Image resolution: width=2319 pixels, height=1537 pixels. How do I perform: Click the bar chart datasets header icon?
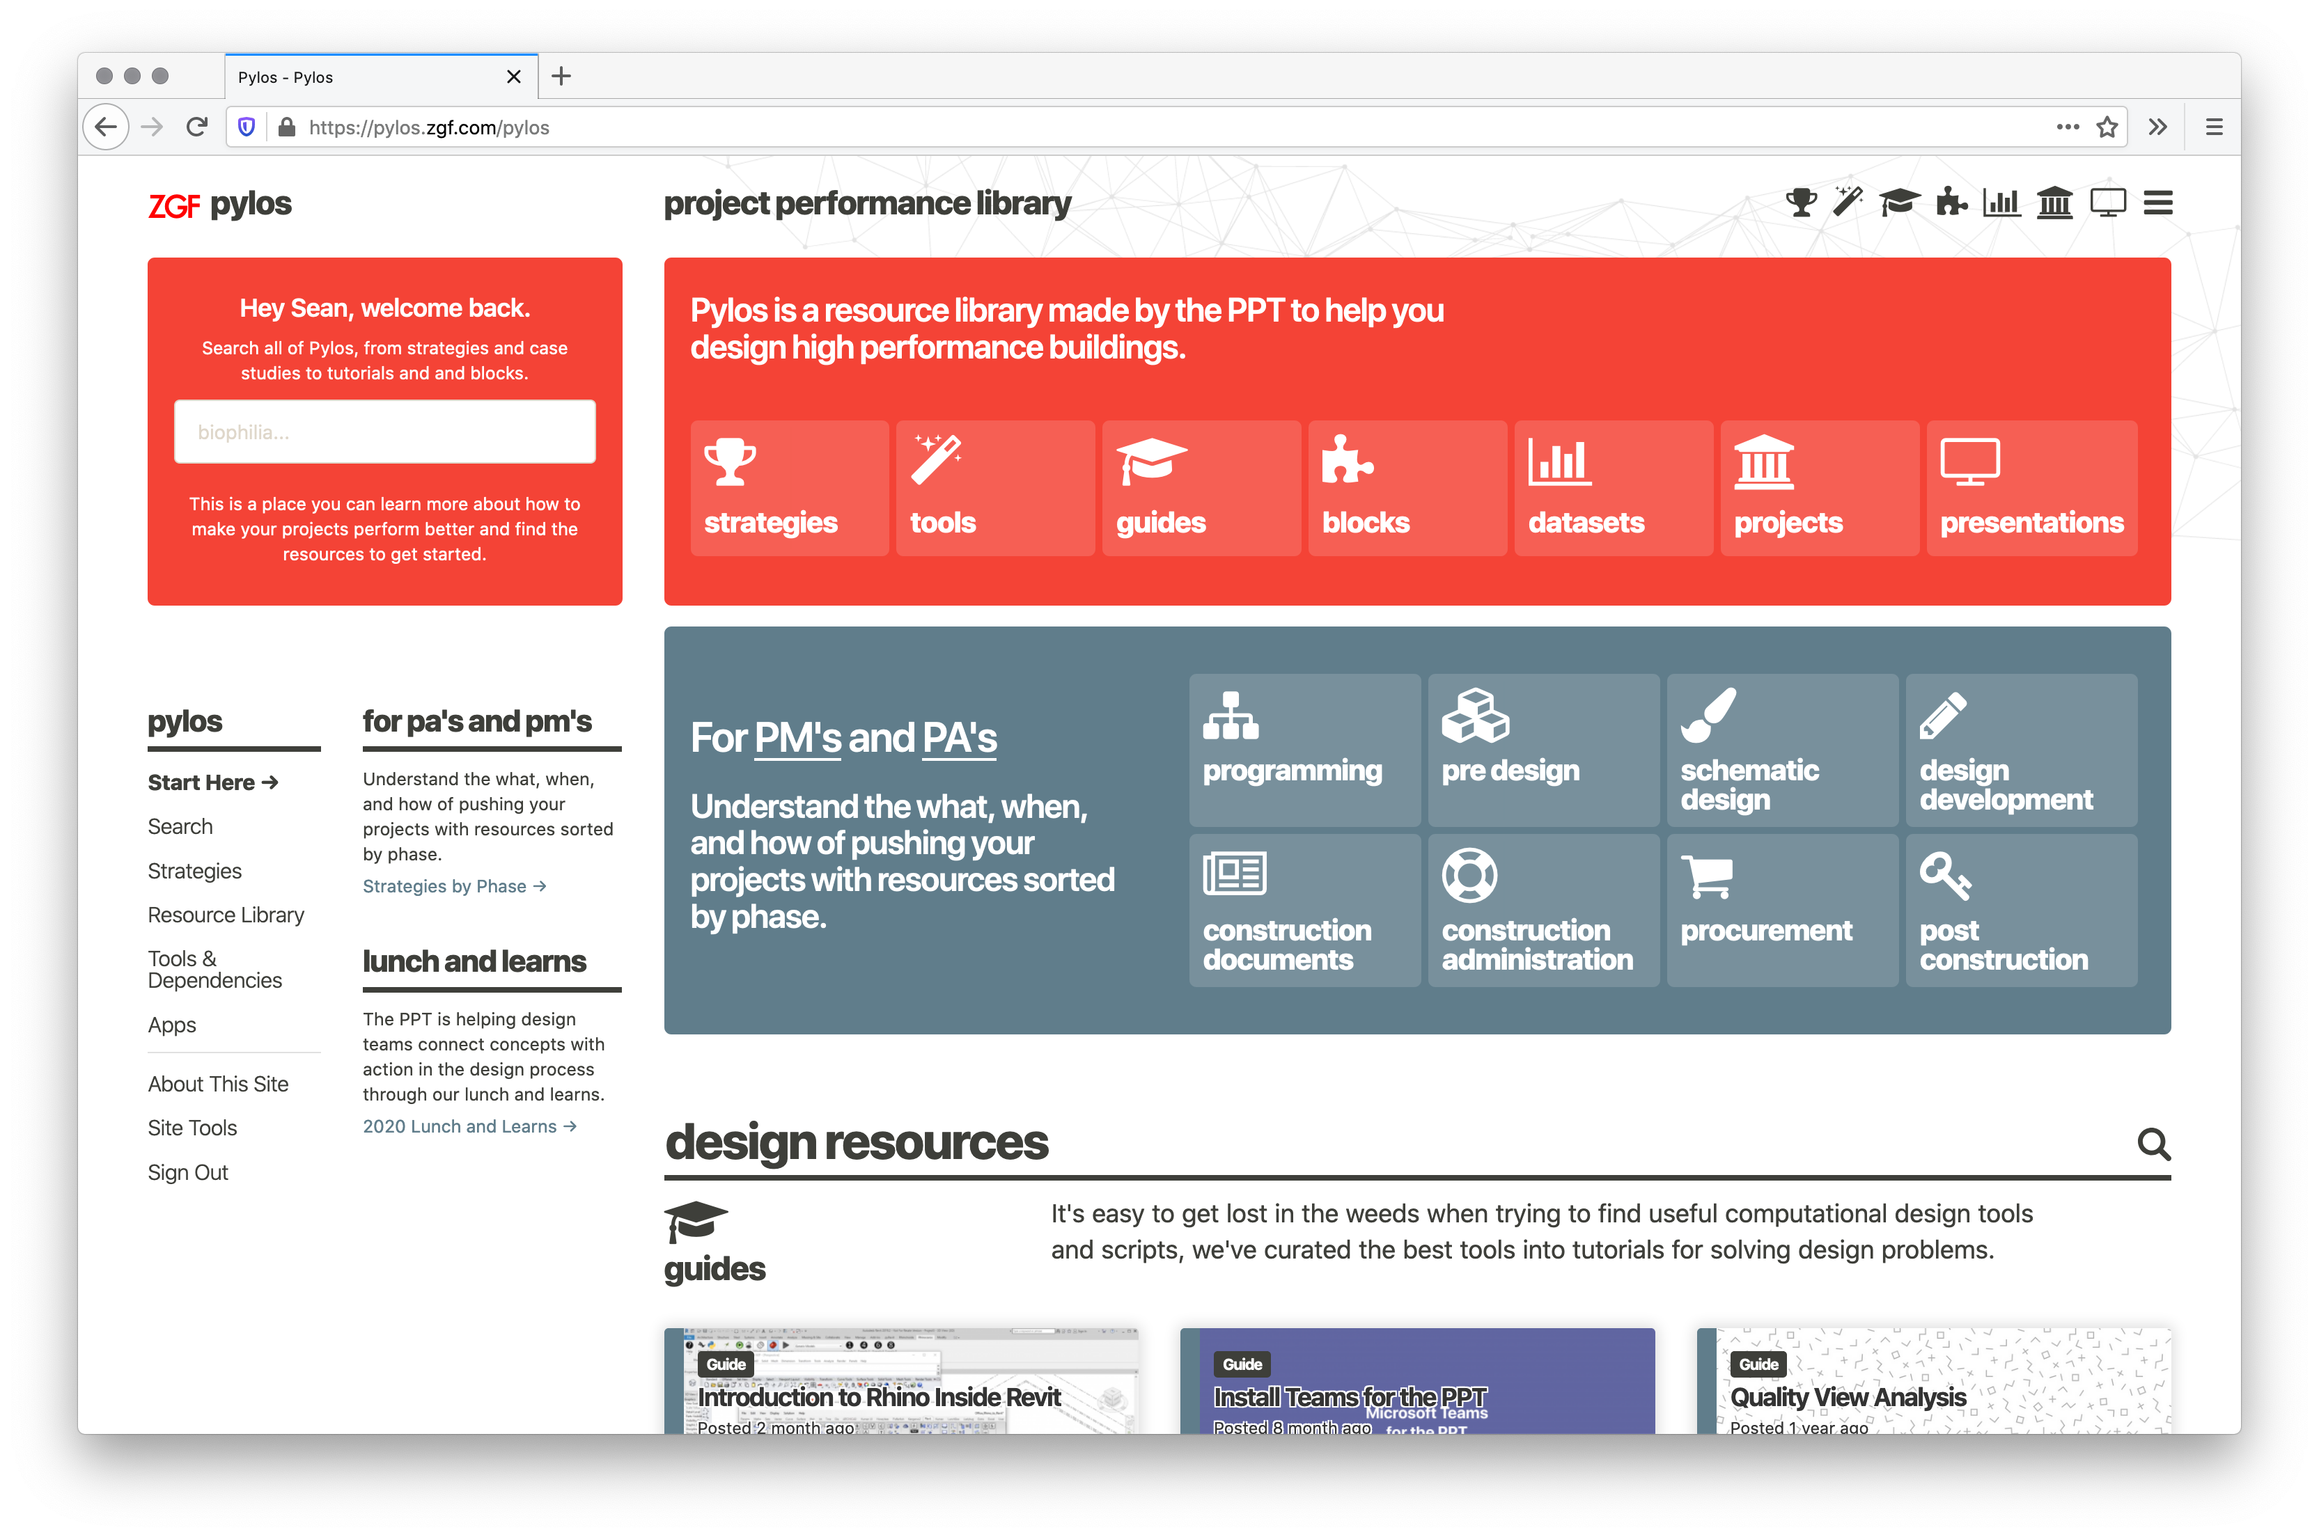2001,203
